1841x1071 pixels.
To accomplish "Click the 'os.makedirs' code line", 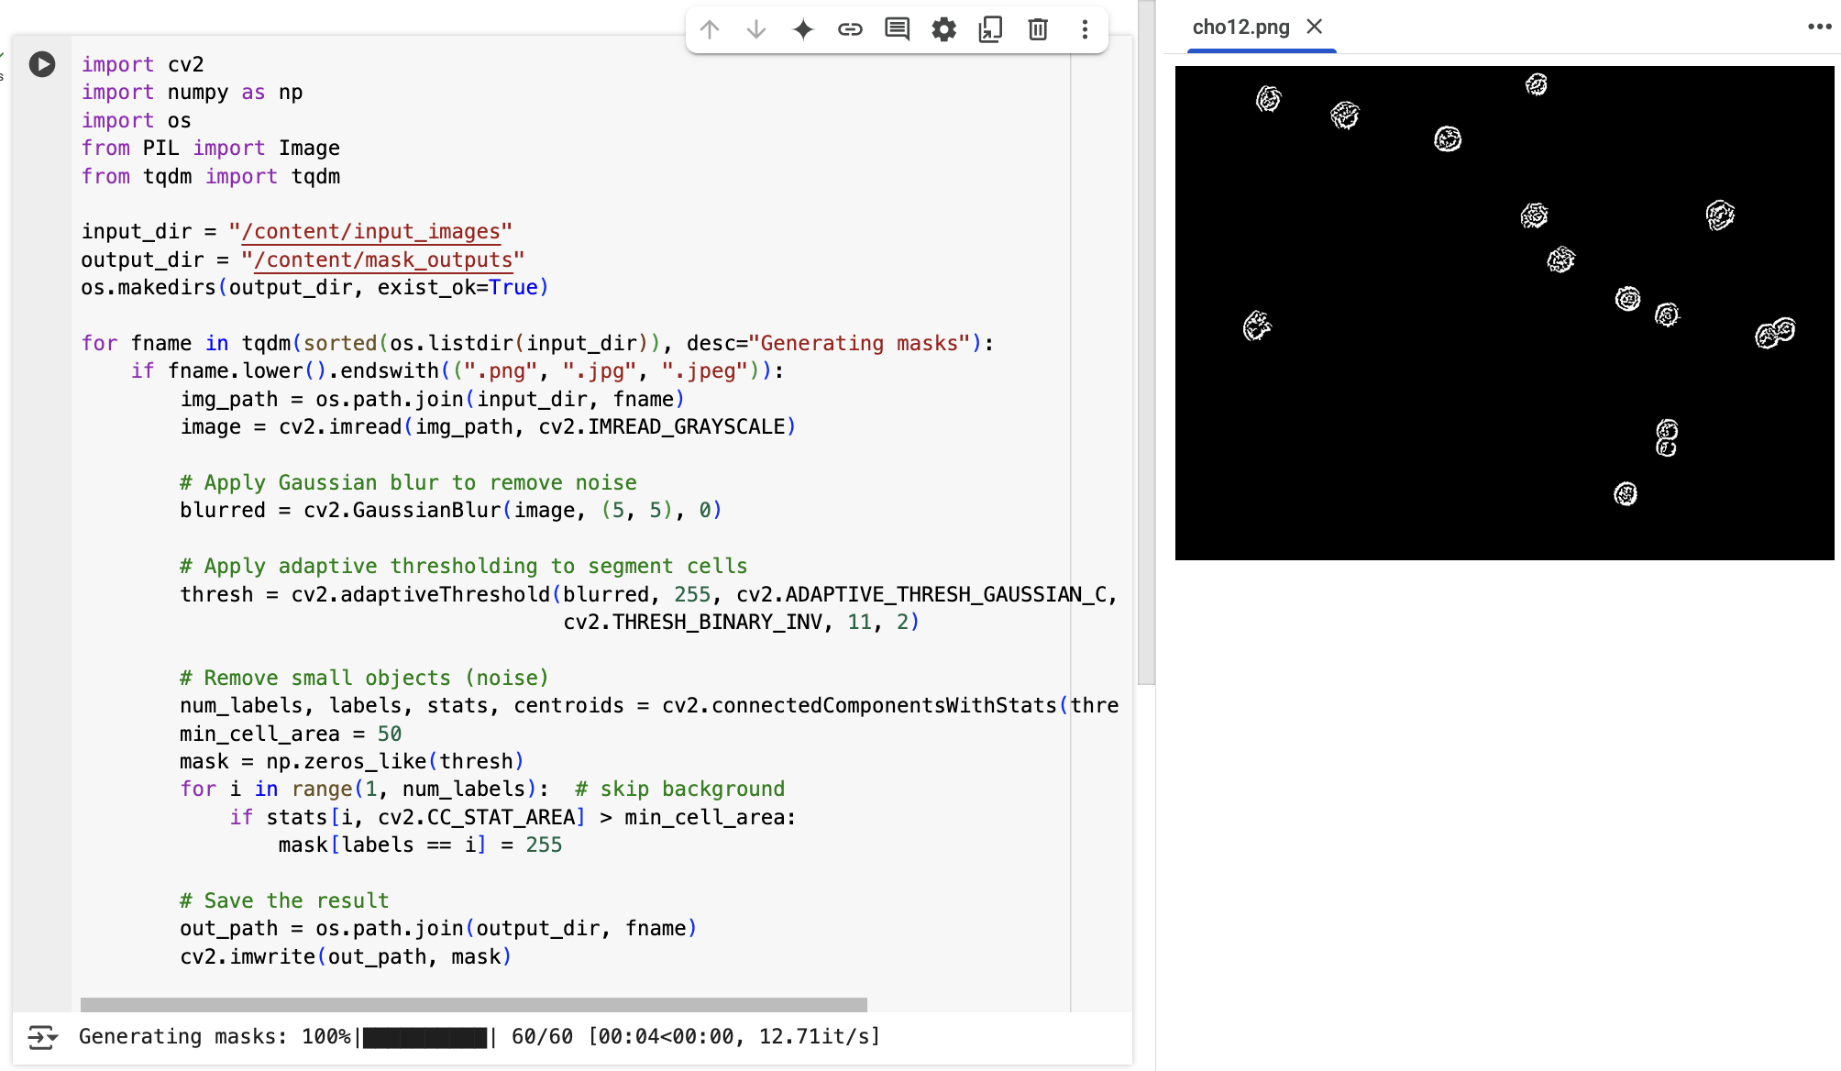I will click(314, 288).
